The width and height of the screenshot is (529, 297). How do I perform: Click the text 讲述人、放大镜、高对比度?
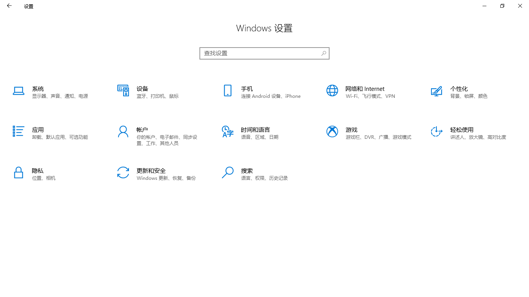pos(478,137)
